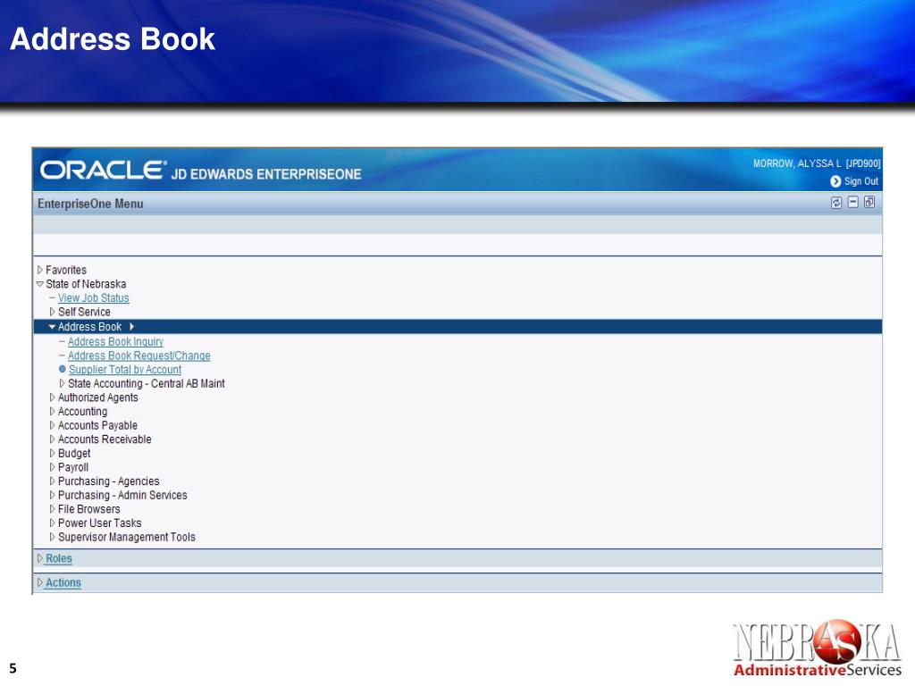Select the Power User Tasks label
Screen dimensions: 915x686
click(x=100, y=523)
